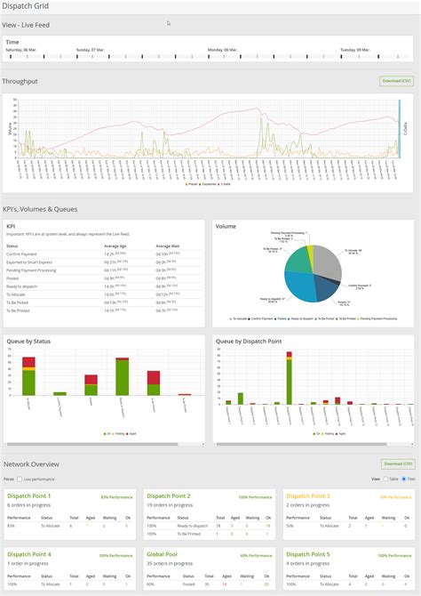The width and height of the screenshot is (421, 596).
Task: Open the Global Pool tile title
Action: pyautogui.click(x=163, y=554)
